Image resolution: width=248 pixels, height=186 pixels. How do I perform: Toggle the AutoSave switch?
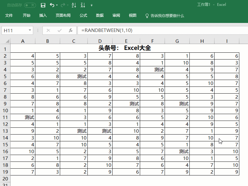coord(30,5)
